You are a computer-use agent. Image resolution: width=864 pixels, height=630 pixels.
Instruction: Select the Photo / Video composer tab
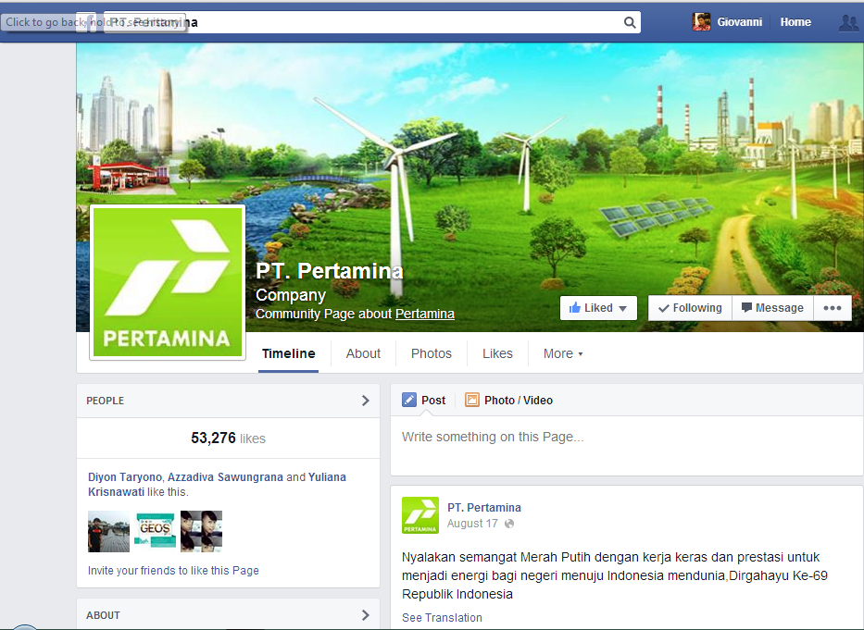point(508,401)
